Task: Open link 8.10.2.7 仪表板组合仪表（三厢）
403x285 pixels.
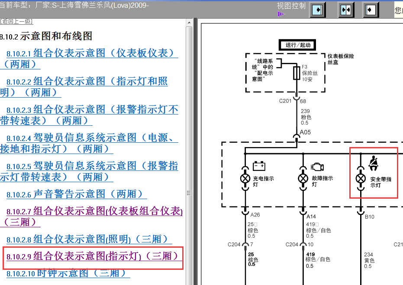Action: pos(92,216)
